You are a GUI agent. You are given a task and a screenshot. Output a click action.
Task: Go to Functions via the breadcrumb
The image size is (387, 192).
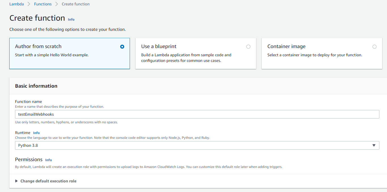coord(43,4)
